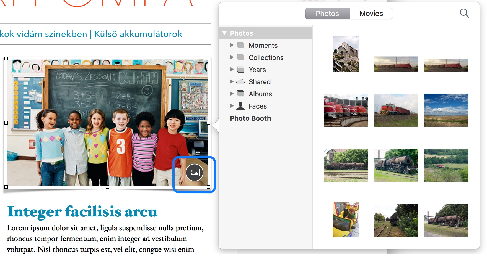The image size is (487, 254).
Task: Click the Photos section header label
Action: [242, 33]
